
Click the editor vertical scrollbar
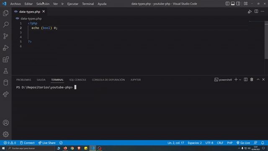[266, 40]
